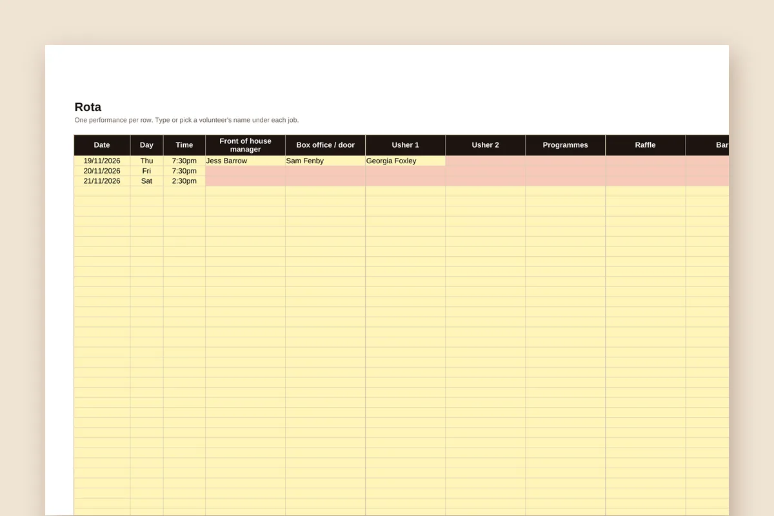Select the 21/11/2026 date cell

coord(102,181)
